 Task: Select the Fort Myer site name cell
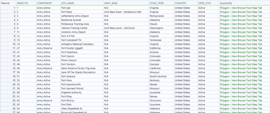tap(67, 12)
